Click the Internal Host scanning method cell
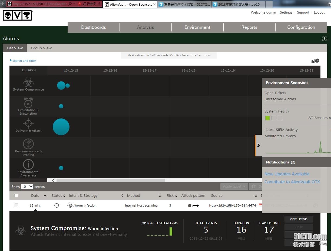 tap(141, 205)
